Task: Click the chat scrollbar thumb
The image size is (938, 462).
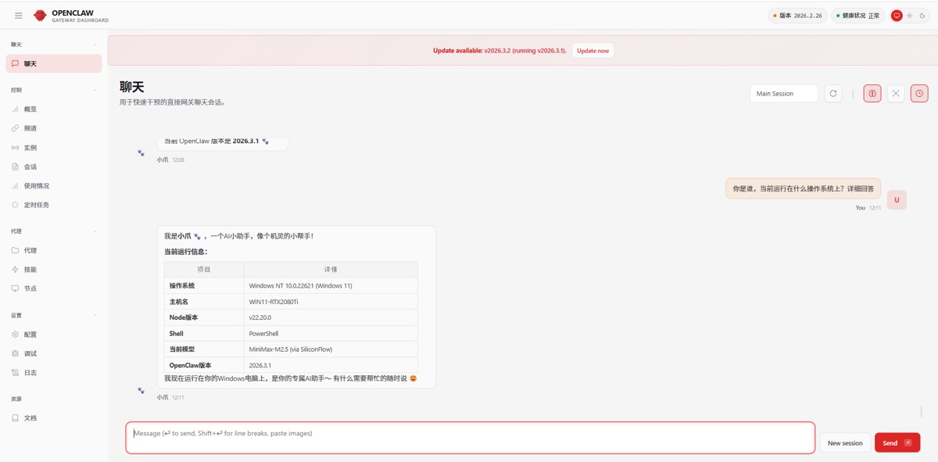Action: coord(922,411)
